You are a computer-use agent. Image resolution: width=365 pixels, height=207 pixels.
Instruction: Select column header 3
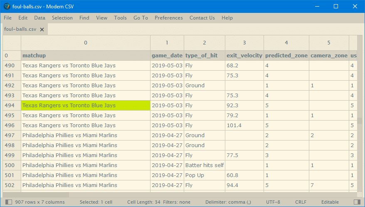pos(244,43)
